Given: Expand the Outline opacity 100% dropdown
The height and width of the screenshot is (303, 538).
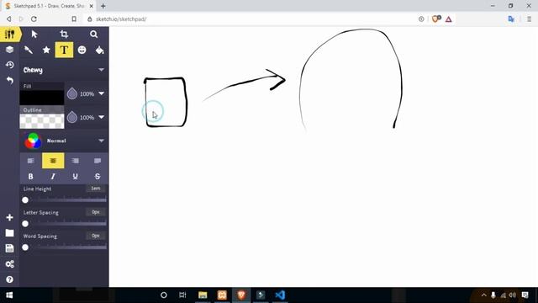Looking at the screenshot, I should [101, 117].
